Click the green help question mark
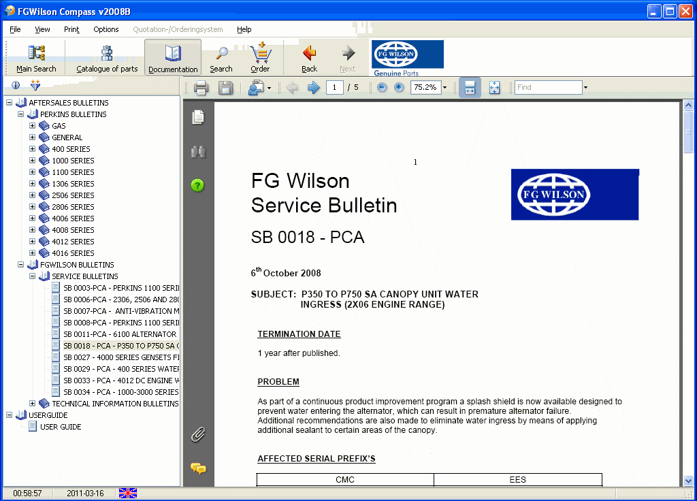 pos(197,185)
